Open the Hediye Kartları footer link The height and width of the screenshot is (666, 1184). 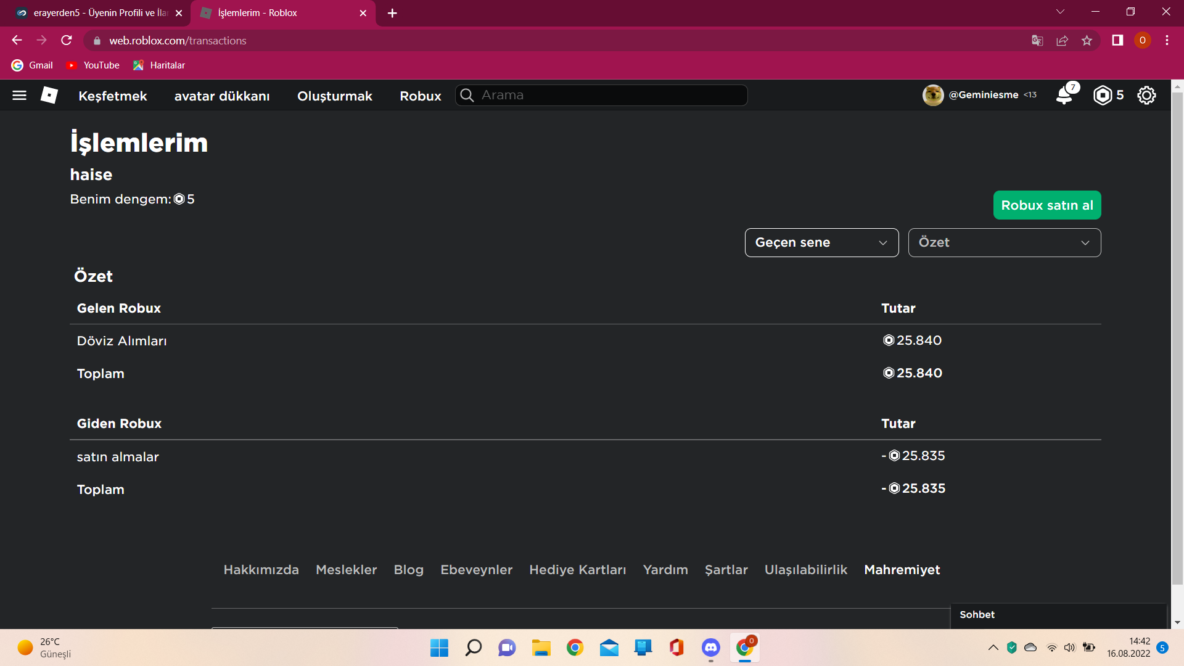(x=577, y=570)
